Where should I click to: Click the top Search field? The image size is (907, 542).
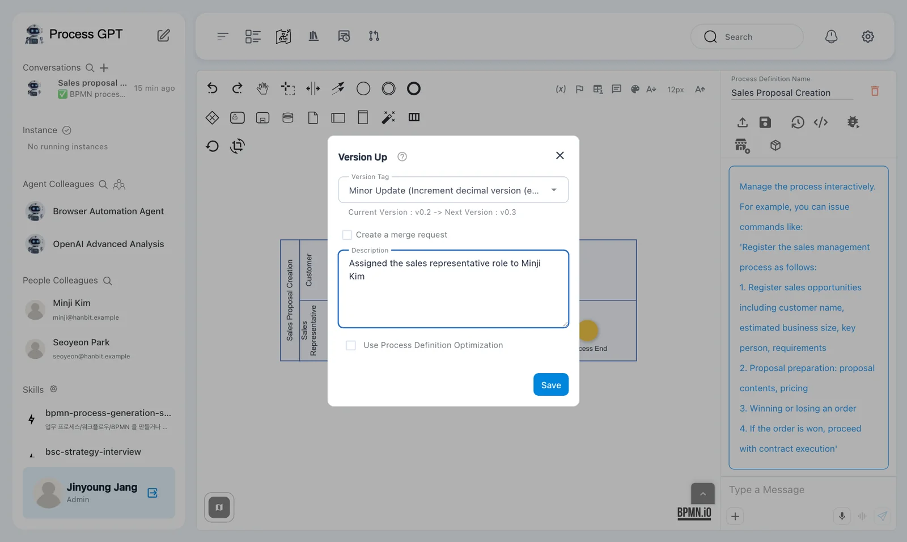(x=747, y=37)
